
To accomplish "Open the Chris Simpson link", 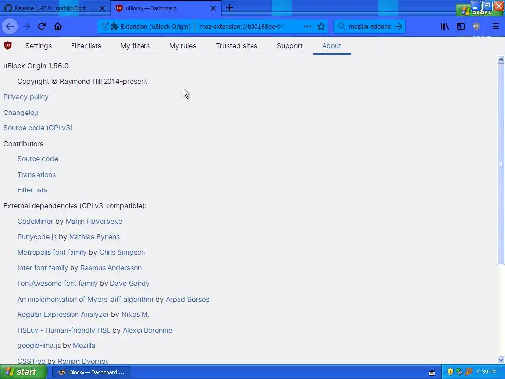I will pyautogui.click(x=122, y=252).
